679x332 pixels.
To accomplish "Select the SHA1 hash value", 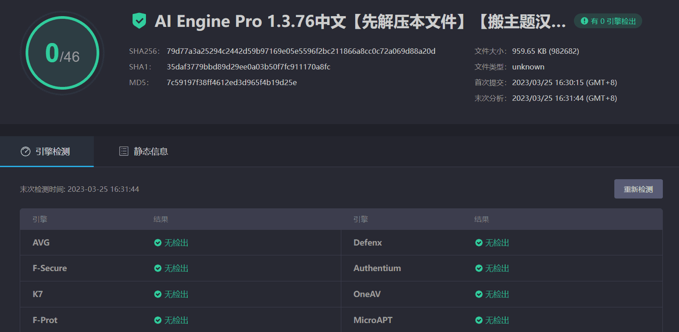I will pyautogui.click(x=248, y=67).
